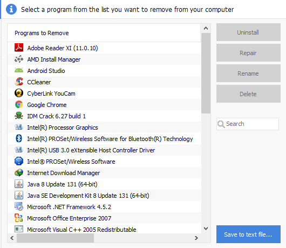Select the Adobe Reader XI icon
The image size is (286, 248).
(19, 48)
